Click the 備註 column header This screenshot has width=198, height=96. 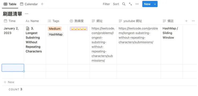click(x=172, y=21)
